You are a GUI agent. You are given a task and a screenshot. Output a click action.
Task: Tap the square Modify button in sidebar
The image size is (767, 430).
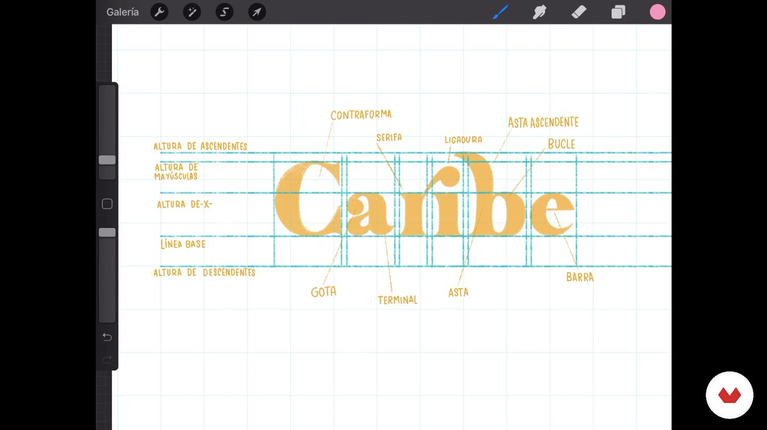[x=107, y=204]
